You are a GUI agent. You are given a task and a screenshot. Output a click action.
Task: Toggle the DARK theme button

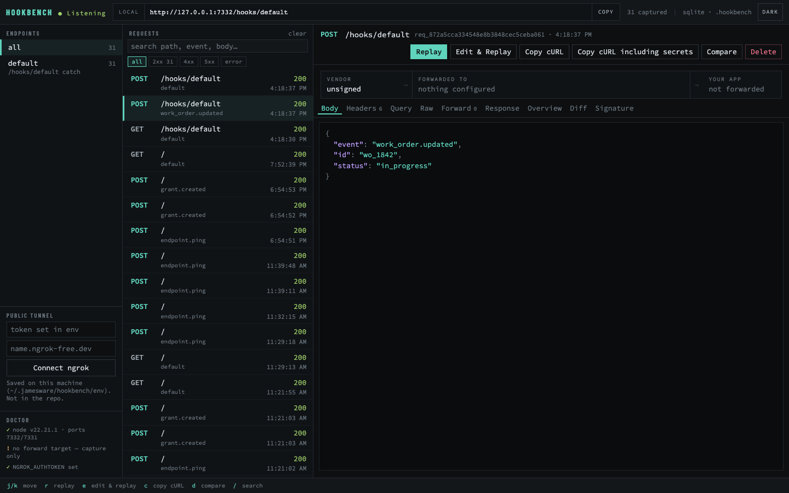770,12
